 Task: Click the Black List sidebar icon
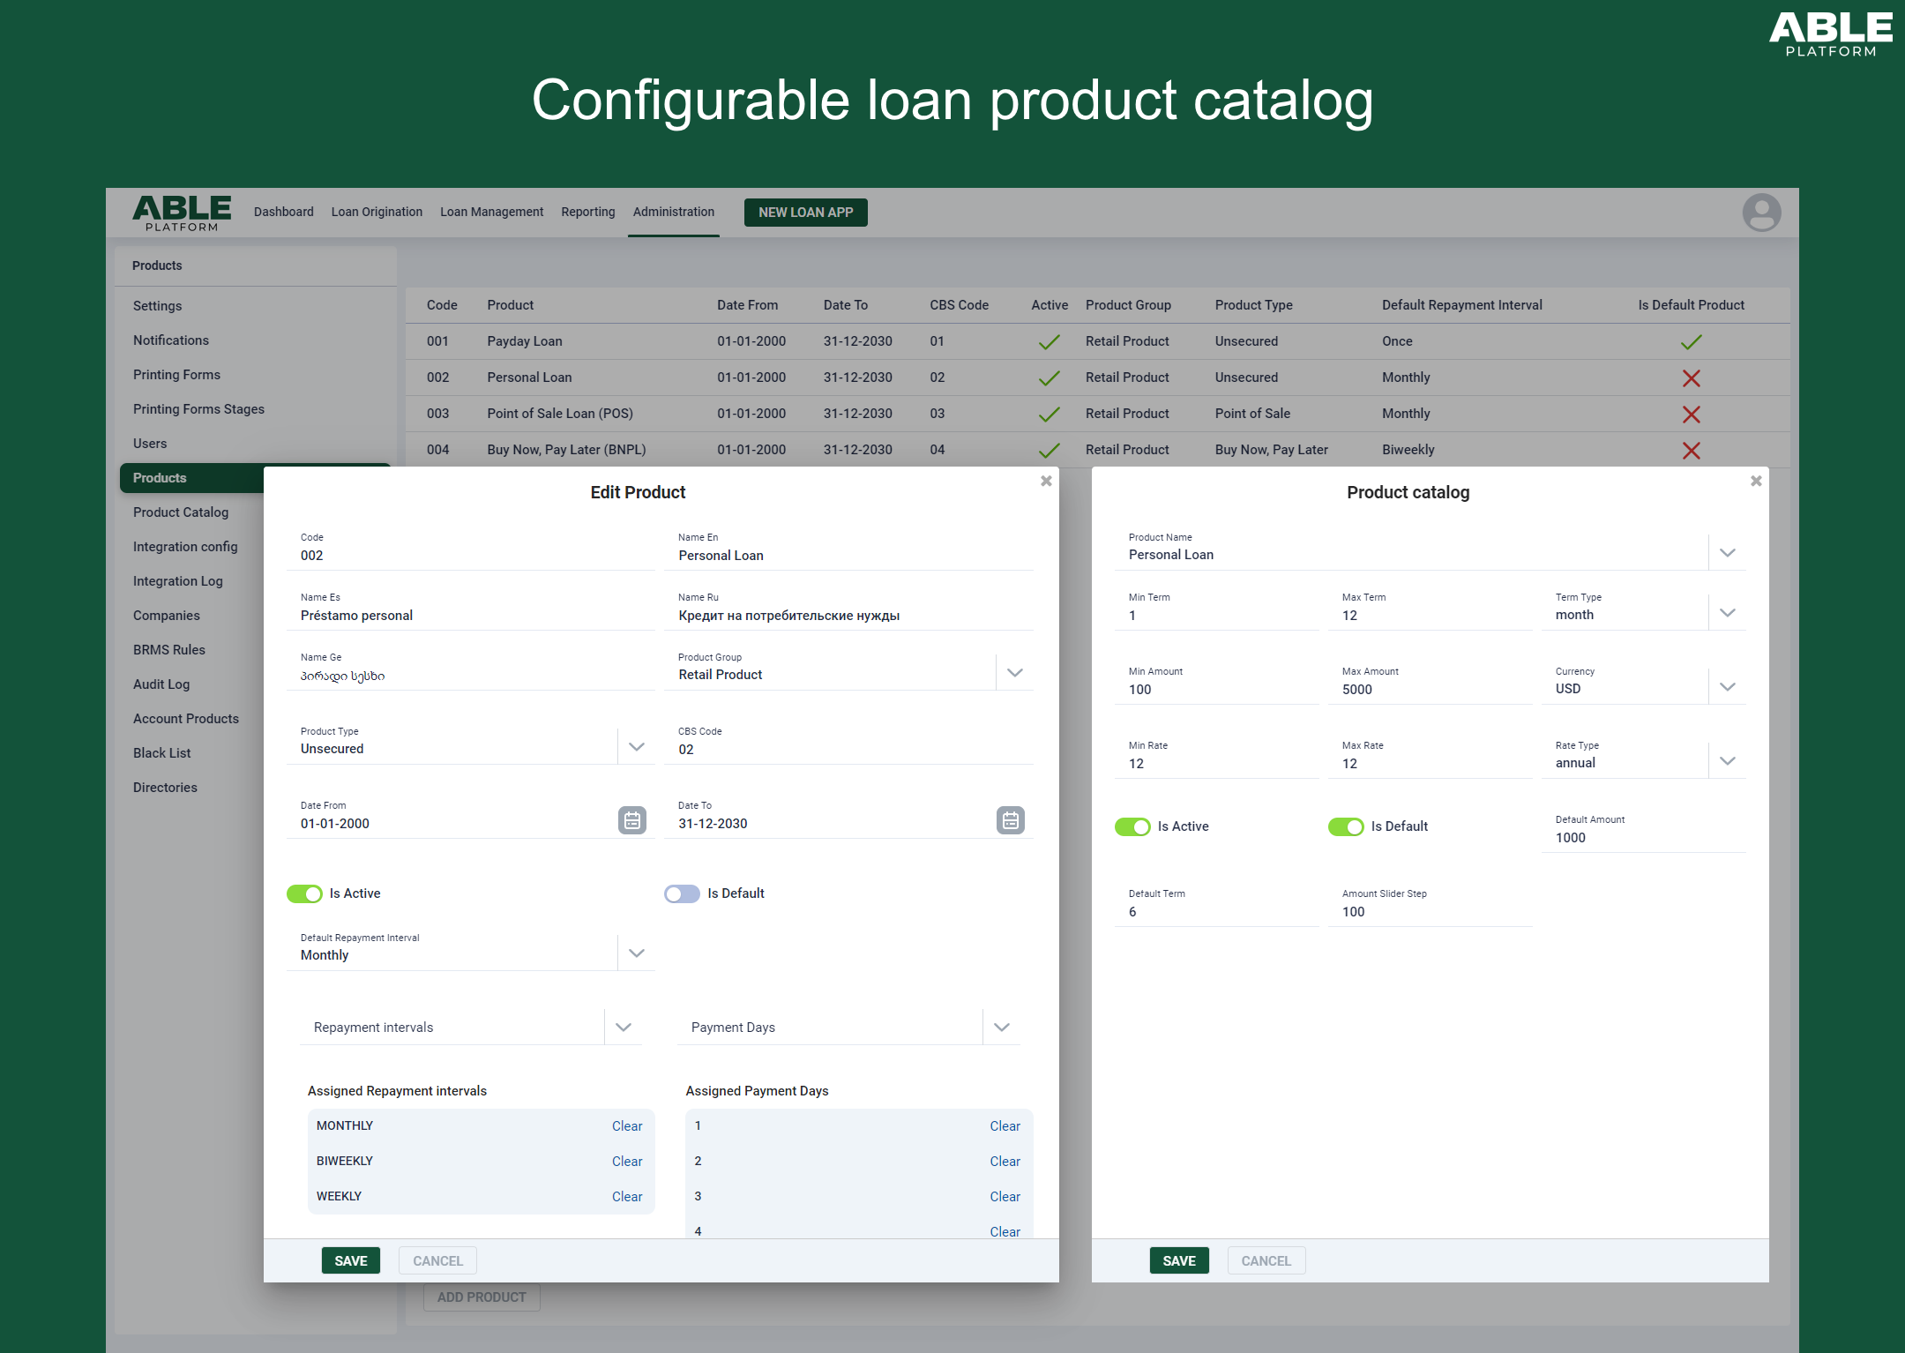click(x=160, y=752)
